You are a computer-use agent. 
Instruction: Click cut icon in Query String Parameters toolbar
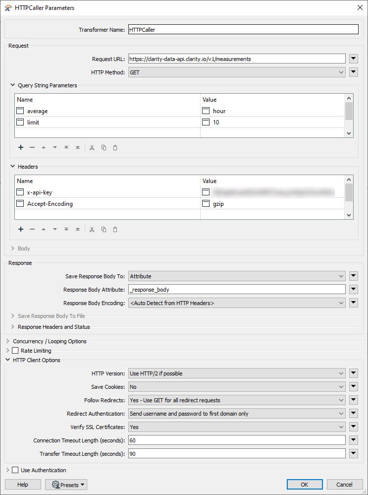[92, 147]
